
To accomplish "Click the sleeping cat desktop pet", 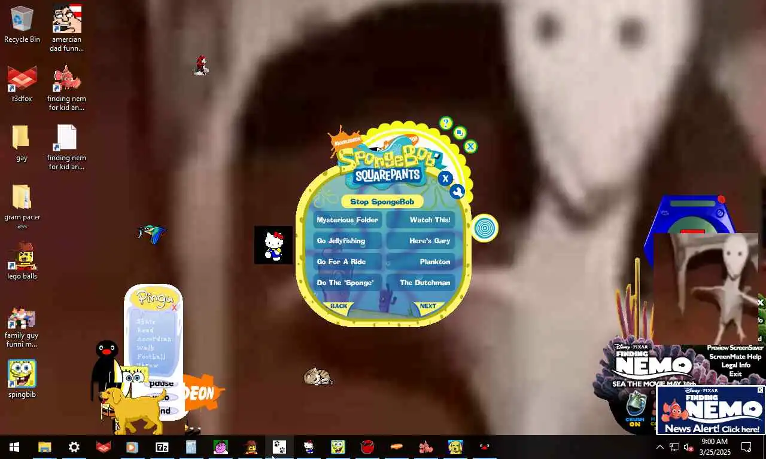I will pyautogui.click(x=318, y=377).
